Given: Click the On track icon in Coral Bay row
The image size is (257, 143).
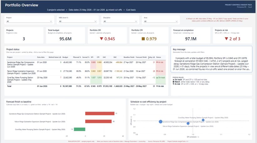Looking at the screenshot, I should 157,78.
